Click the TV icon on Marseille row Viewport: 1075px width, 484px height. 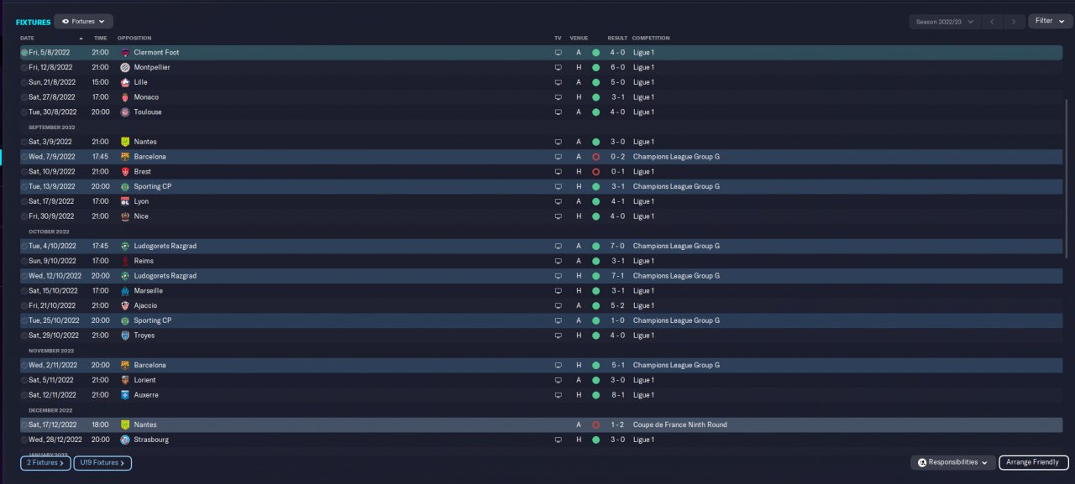coord(558,291)
